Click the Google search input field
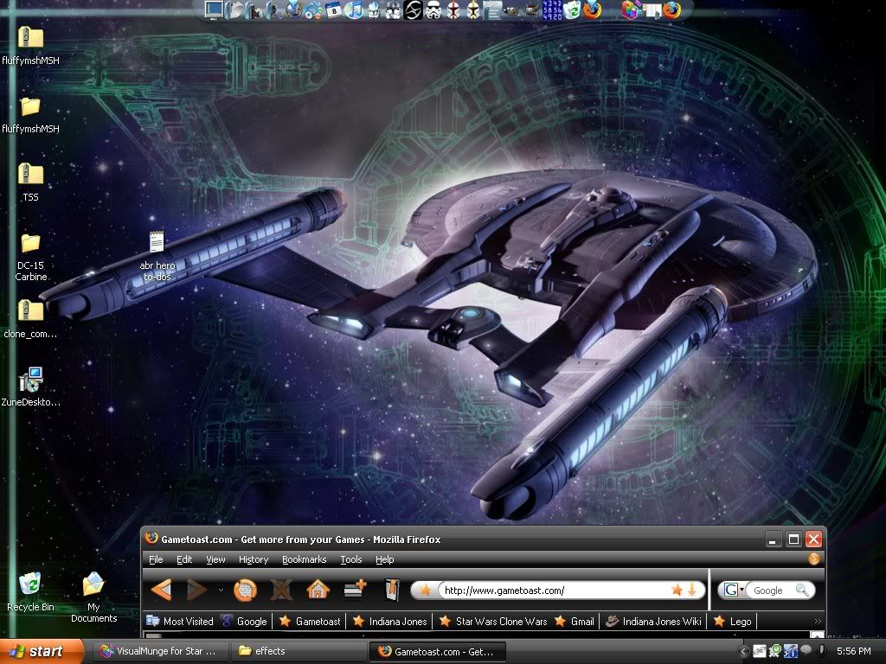Viewport: 886px width, 664px height. pos(771,591)
